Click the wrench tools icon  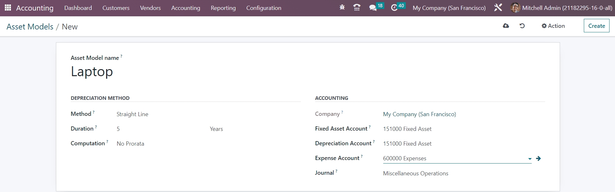point(498,8)
